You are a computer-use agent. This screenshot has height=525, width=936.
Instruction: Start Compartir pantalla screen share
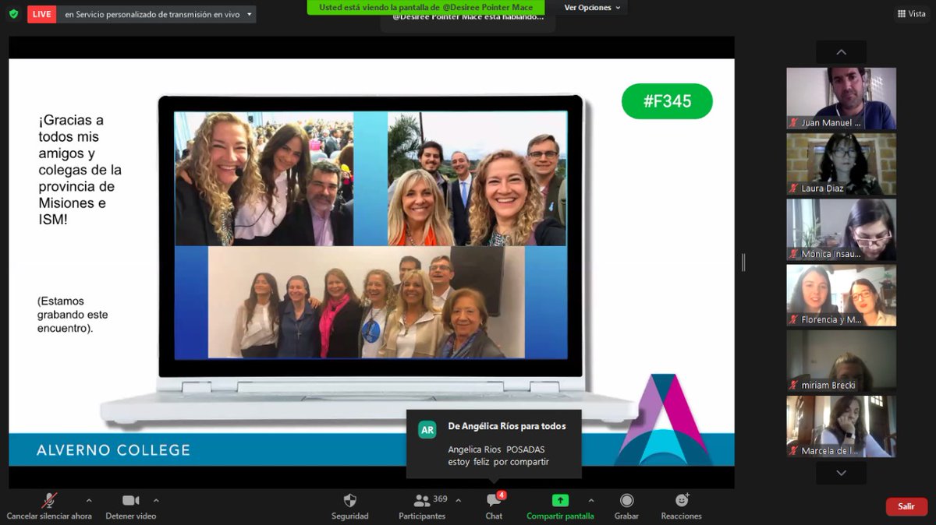[560, 506]
